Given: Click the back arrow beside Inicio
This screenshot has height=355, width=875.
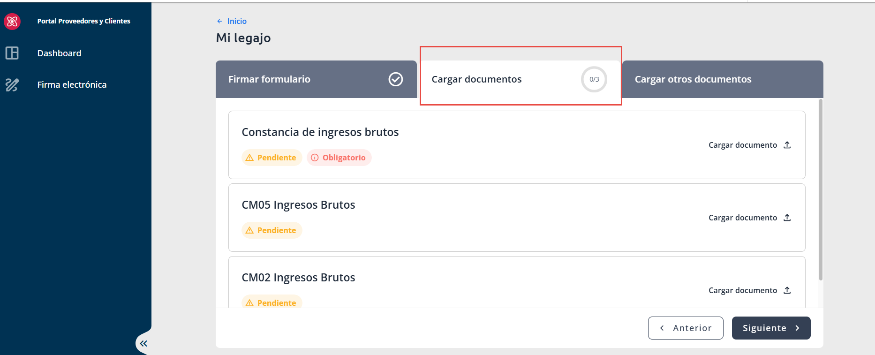Looking at the screenshot, I should coord(219,21).
